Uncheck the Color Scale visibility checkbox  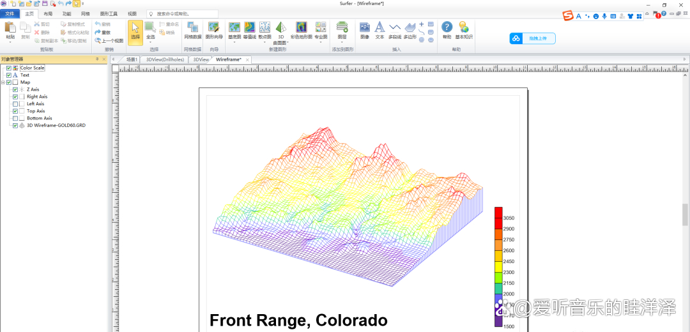9,68
